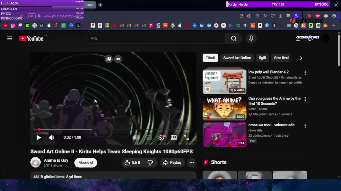Viewport: 341px width, 191px height.
Task: Select the Sword Art Online chip
Action: 237,58
